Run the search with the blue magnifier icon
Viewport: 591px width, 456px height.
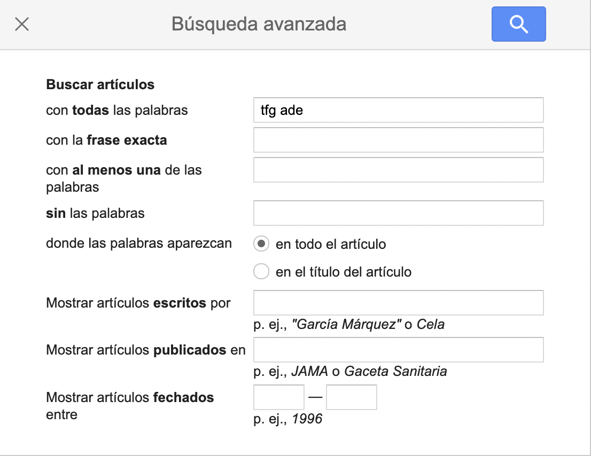tap(518, 23)
